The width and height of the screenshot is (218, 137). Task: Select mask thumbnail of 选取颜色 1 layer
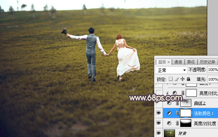tap(186, 113)
